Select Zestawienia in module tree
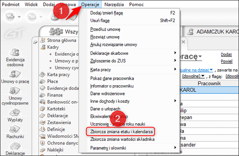Viewport: 239px width, 156px height. tap(55, 122)
